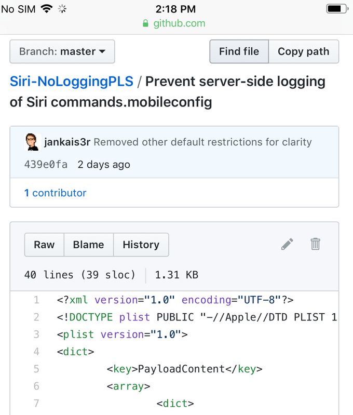Tap the green lock icon in address bar

pyautogui.click(x=146, y=24)
